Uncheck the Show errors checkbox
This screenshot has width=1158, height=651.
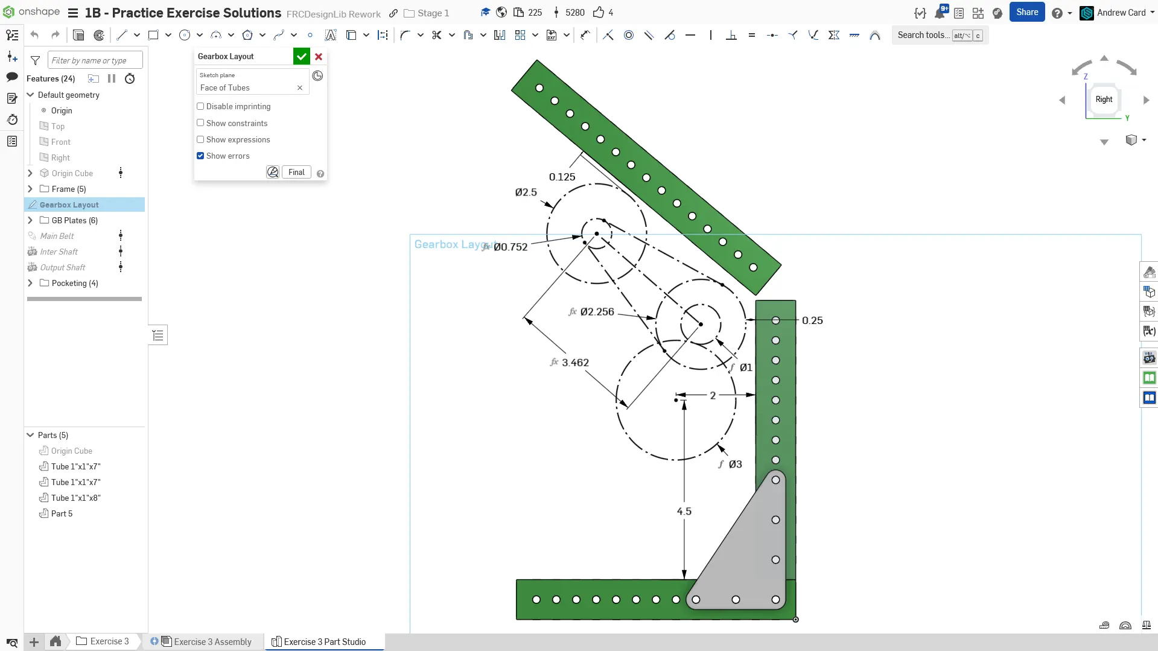click(200, 156)
